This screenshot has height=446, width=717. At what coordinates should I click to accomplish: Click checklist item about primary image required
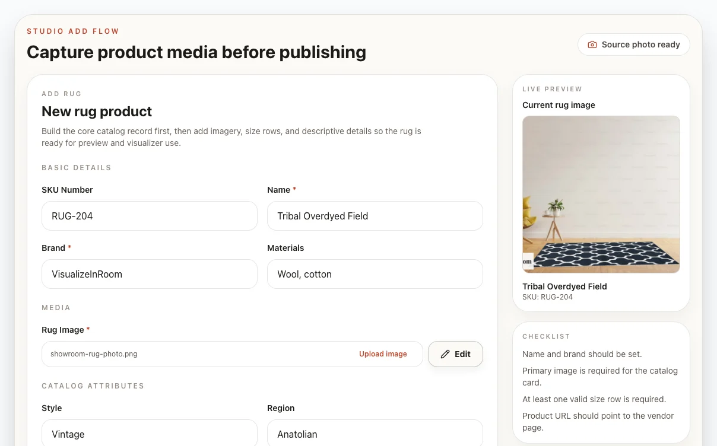600,377
